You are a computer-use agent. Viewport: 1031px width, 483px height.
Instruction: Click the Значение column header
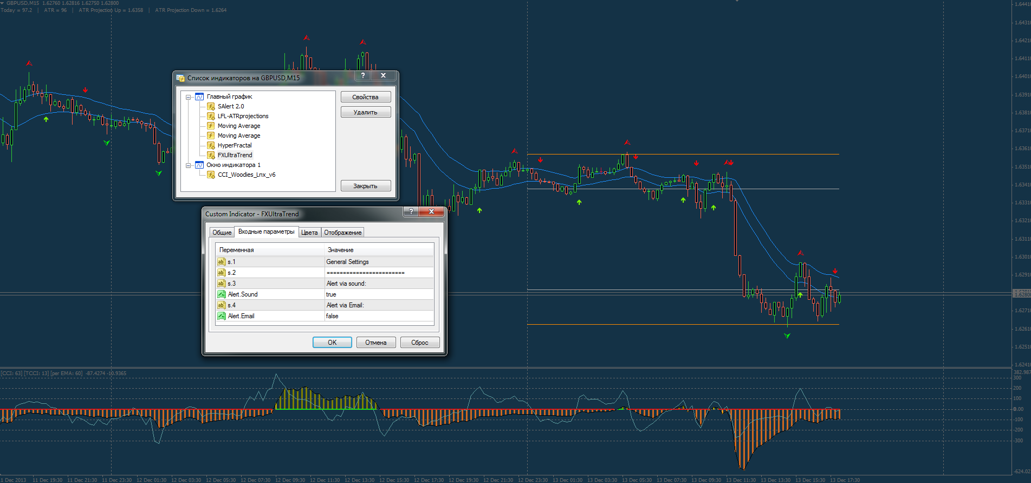coord(379,250)
